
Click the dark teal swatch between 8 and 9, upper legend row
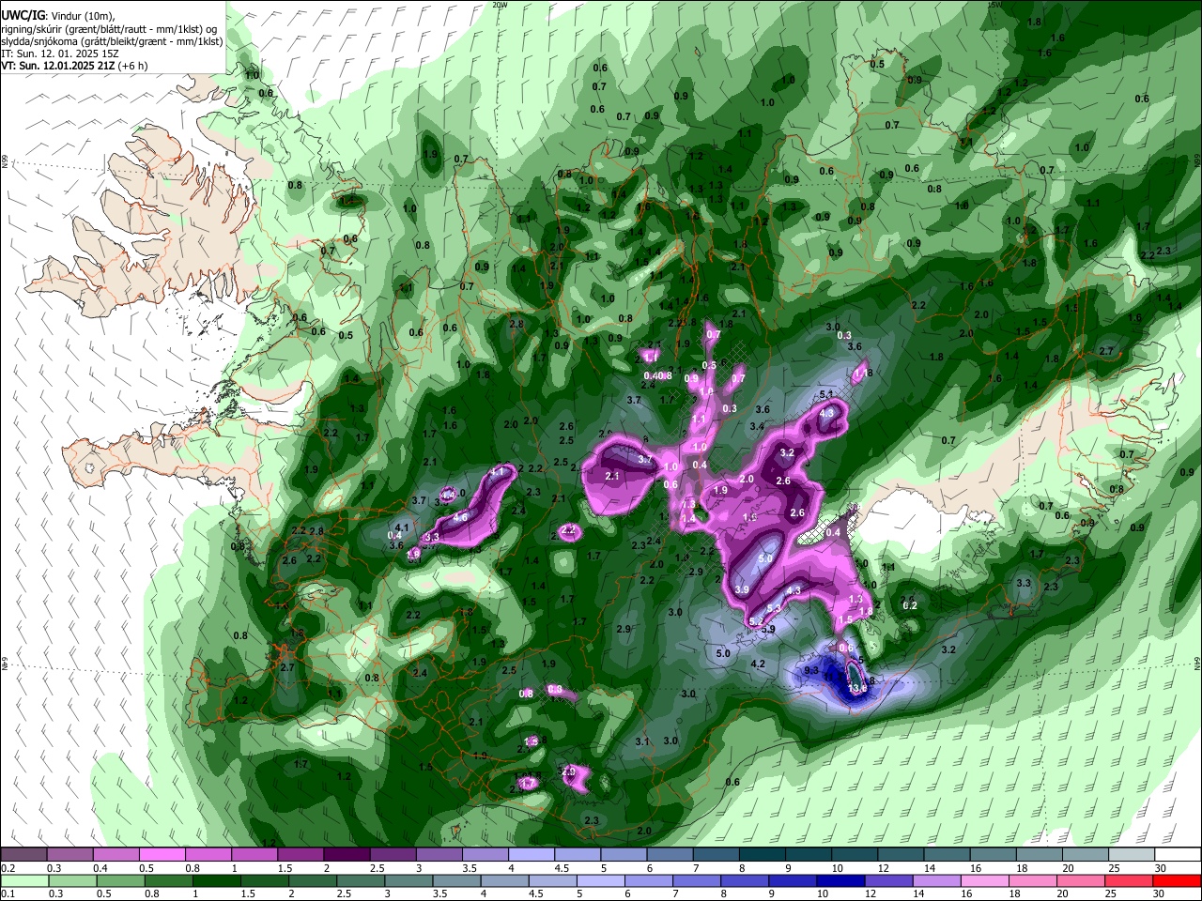click(x=763, y=855)
